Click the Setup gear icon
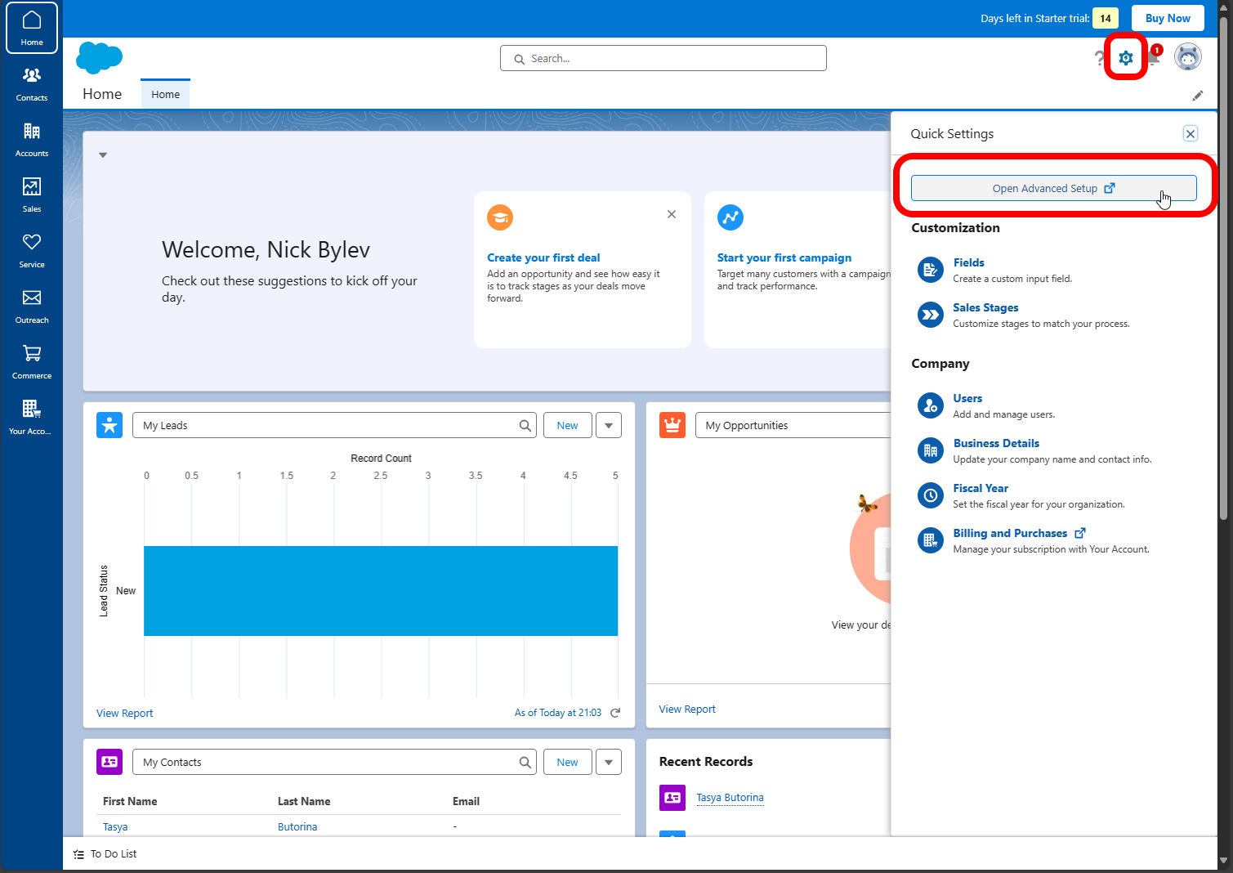Screen dimensions: 1233x873 pyautogui.click(x=1126, y=58)
